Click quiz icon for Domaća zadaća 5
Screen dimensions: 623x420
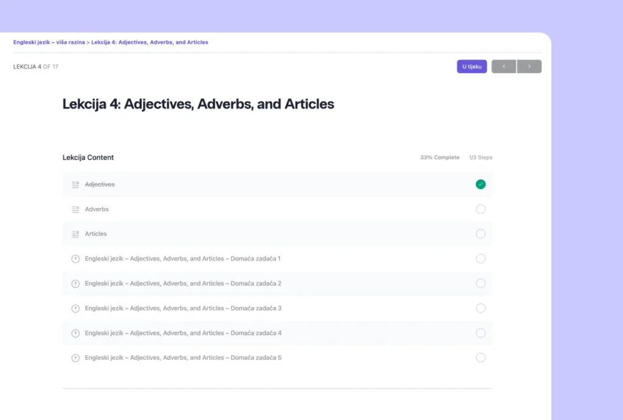coord(75,358)
